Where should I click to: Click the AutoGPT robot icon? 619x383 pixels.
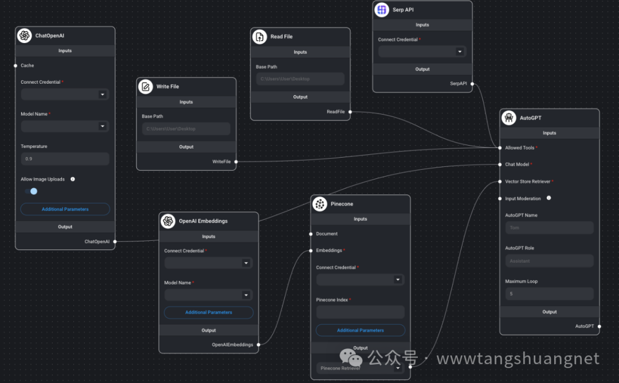(x=509, y=118)
